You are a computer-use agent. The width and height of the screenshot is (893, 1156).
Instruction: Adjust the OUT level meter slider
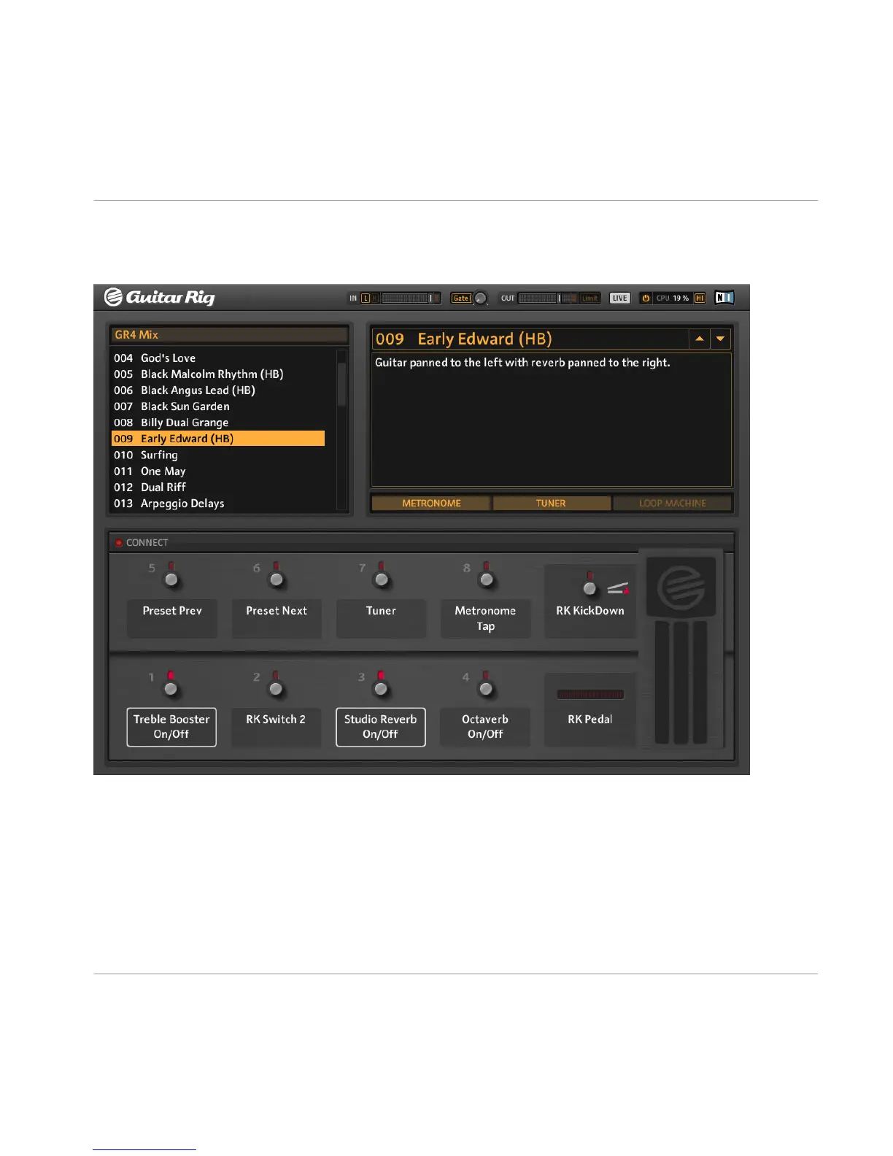coord(548,298)
